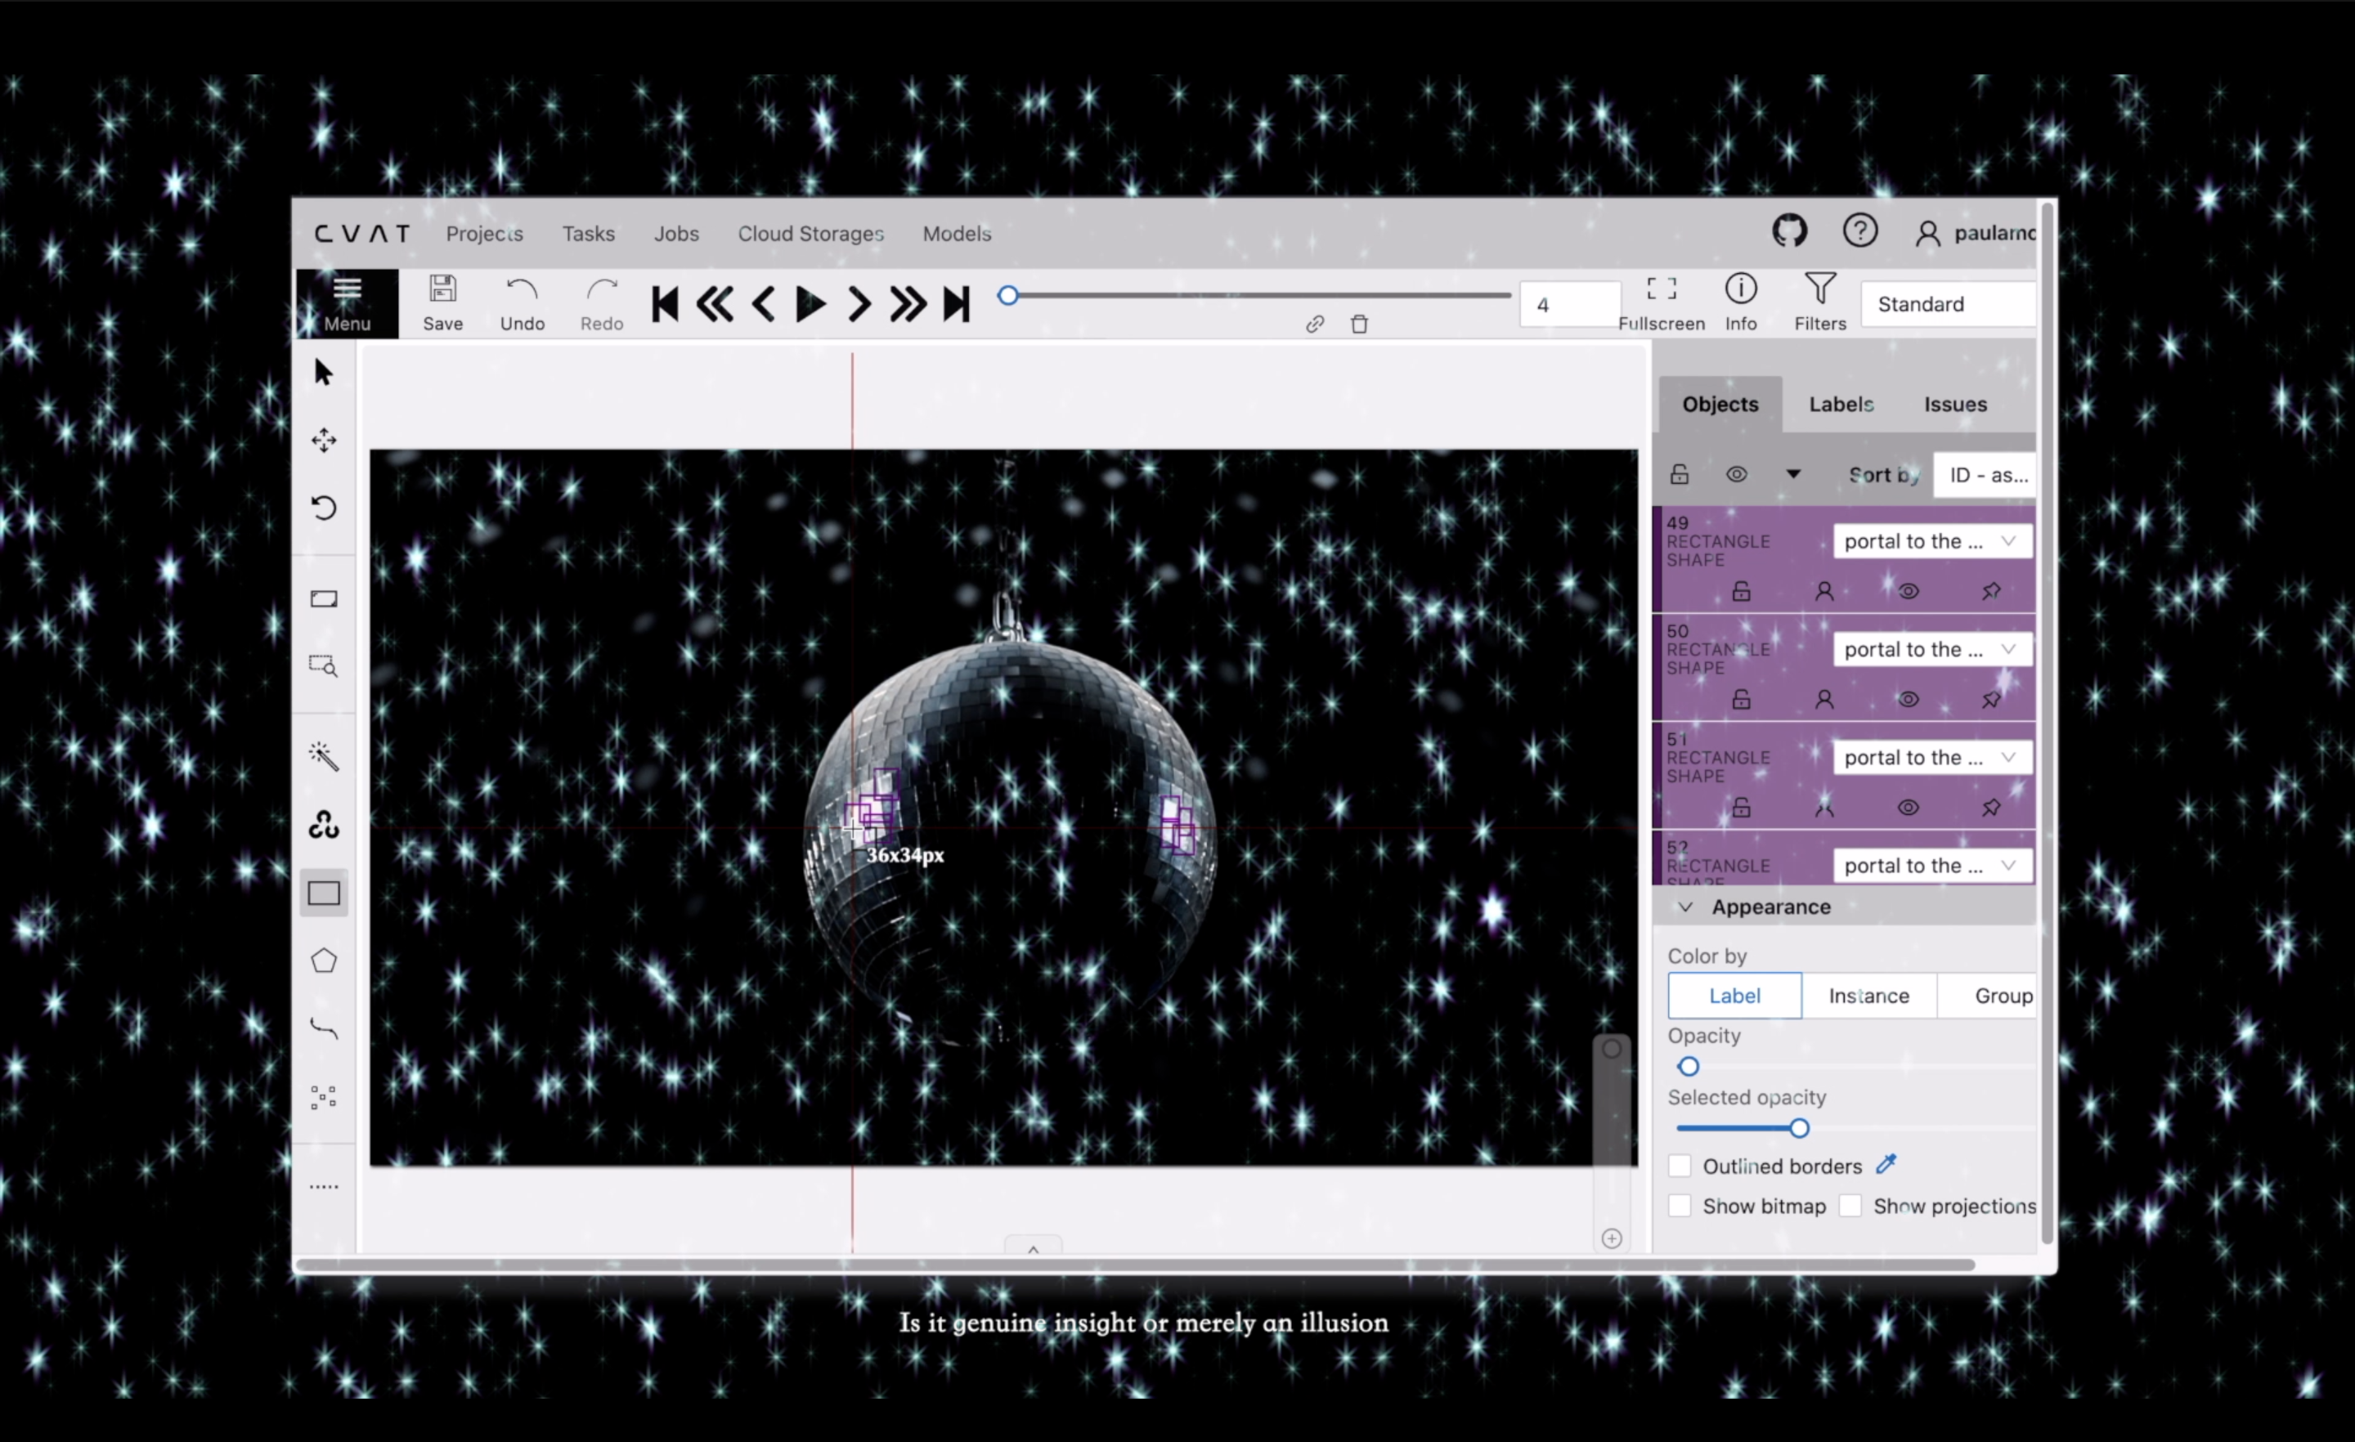Screen dimensions: 2355x1442
Task: Choose the draw points tool
Action: tap(323, 1097)
